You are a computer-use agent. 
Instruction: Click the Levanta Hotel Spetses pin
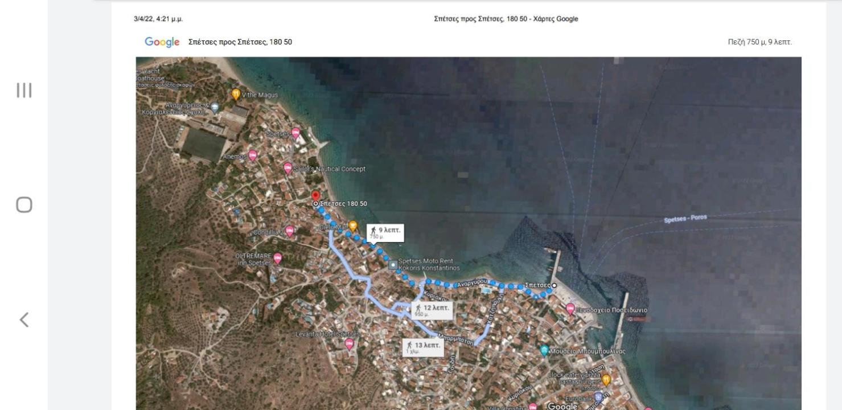pyautogui.click(x=350, y=343)
